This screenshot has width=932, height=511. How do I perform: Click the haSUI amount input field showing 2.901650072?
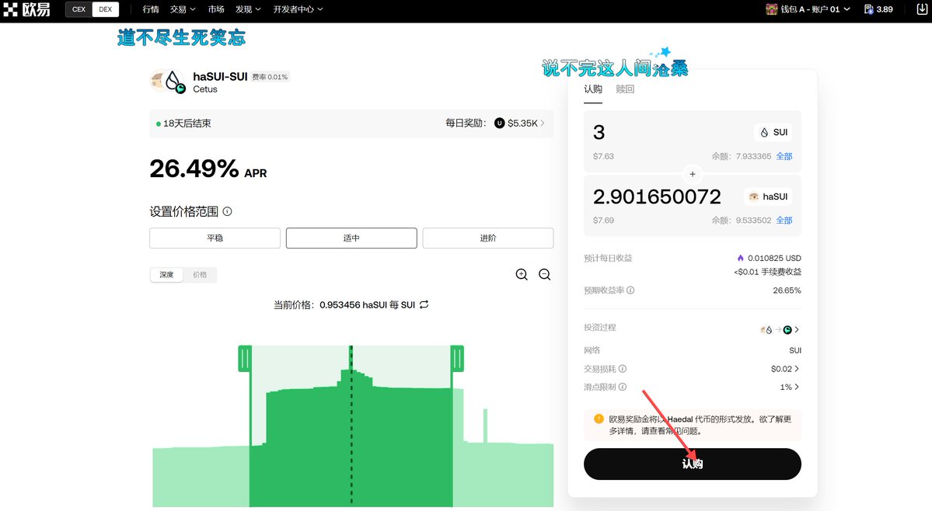point(657,196)
